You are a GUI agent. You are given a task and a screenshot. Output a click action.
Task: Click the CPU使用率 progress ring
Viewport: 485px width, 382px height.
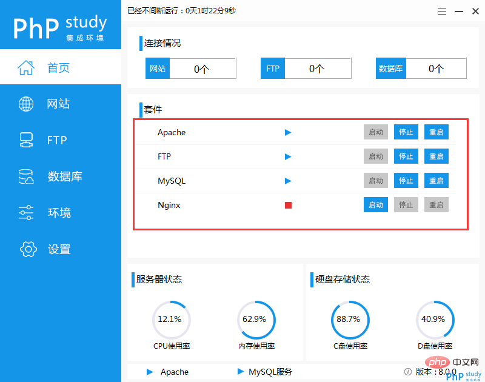coord(172,320)
